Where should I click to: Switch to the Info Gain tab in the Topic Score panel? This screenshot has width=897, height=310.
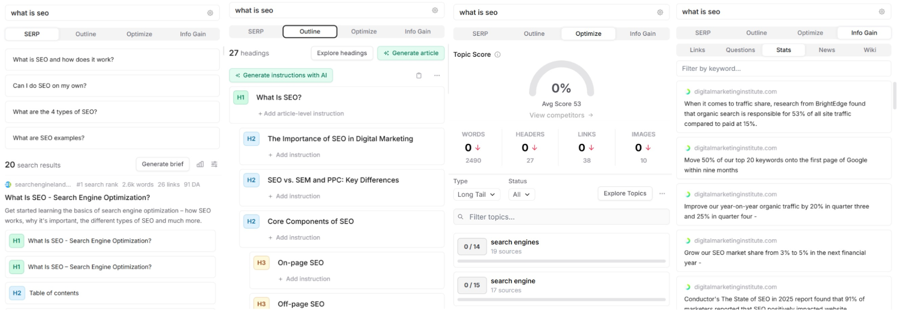[x=643, y=34]
